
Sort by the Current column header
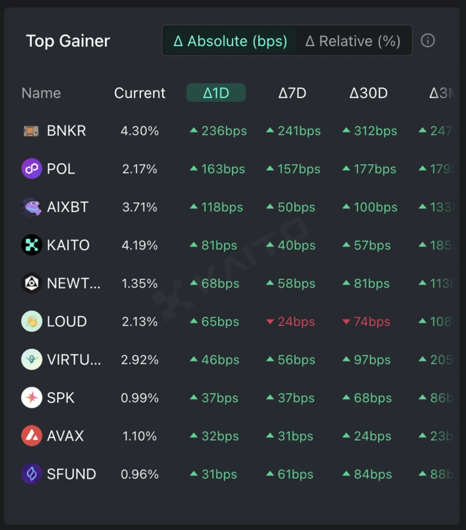pyautogui.click(x=140, y=93)
